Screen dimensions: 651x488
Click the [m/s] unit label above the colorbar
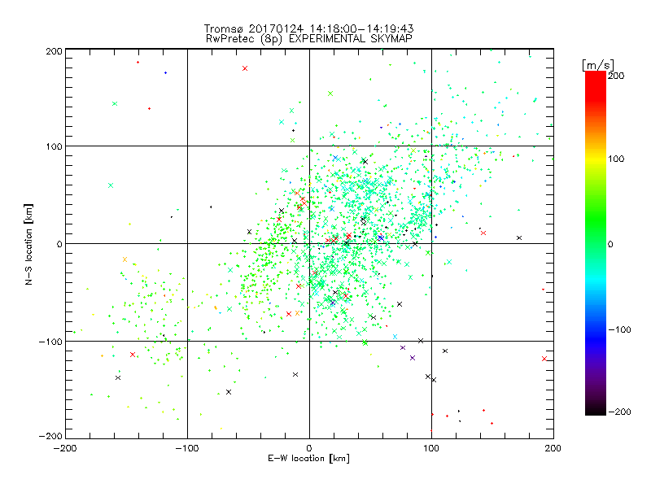tap(598, 65)
